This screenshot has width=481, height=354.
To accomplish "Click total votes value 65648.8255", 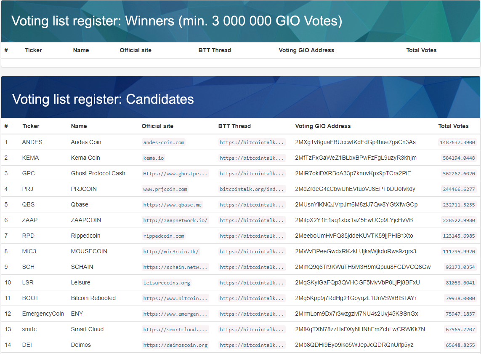I will (460, 345).
